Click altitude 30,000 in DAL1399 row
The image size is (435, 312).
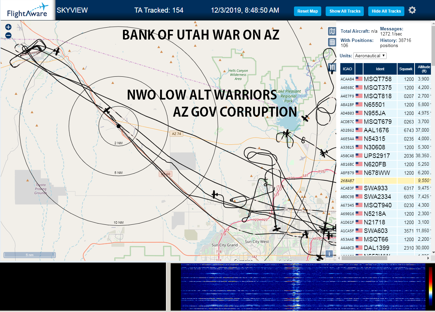[423, 248]
